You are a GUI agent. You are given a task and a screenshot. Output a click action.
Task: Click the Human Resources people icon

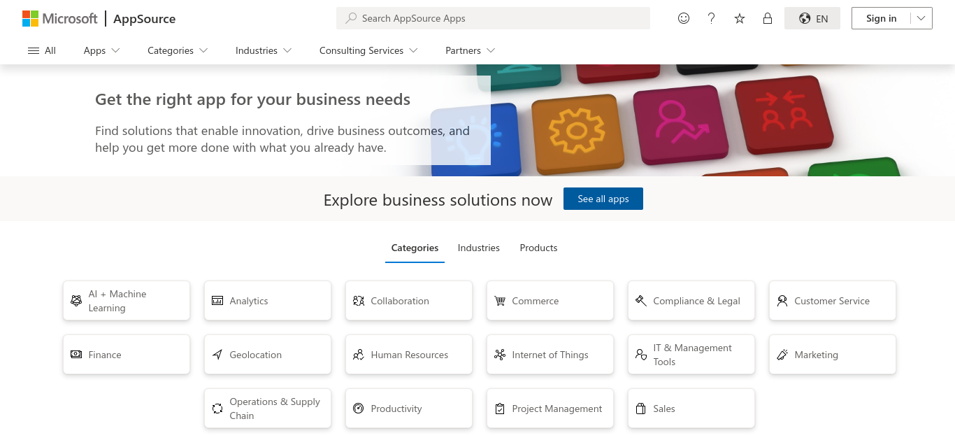coord(359,355)
